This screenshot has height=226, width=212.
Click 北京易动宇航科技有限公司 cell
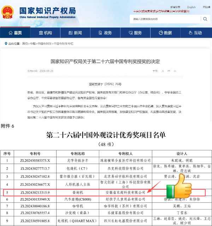tap(125, 177)
